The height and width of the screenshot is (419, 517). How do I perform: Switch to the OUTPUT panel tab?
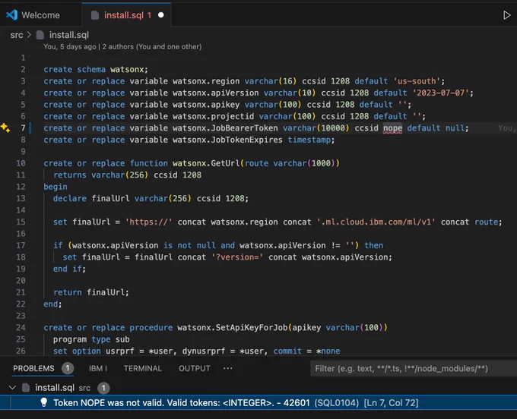click(x=195, y=368)
